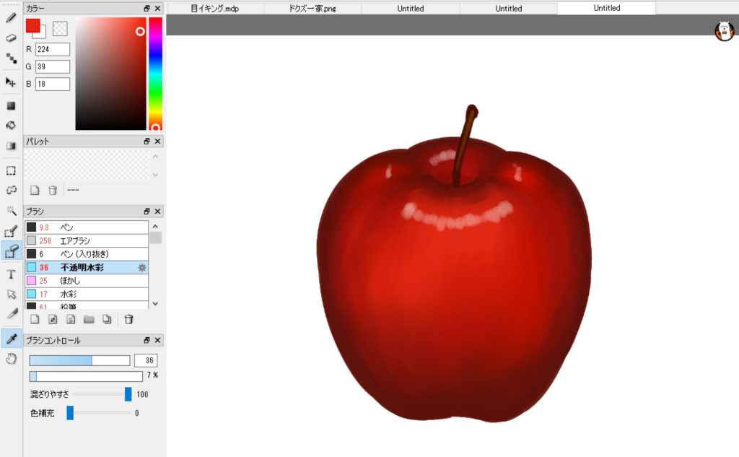Viewport: 739px width, 457px height.
Task: Pick the Move tool
Action: pos(11,82)
